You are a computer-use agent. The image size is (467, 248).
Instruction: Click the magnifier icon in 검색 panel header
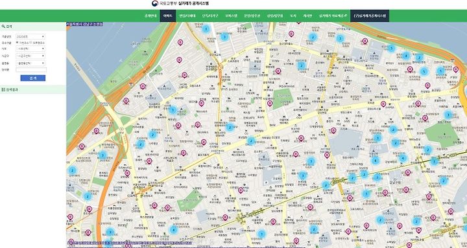[x=3, y=26]
